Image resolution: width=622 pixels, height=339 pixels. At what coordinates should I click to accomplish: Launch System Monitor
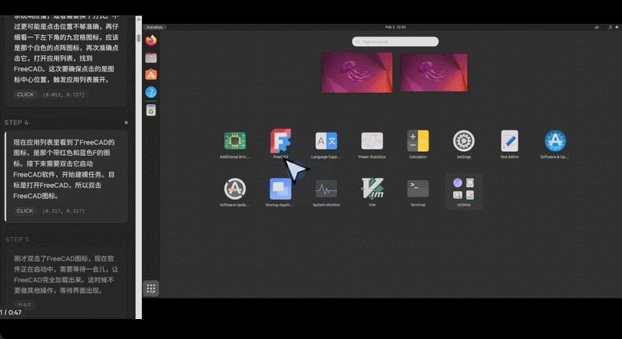click(326, 189)
